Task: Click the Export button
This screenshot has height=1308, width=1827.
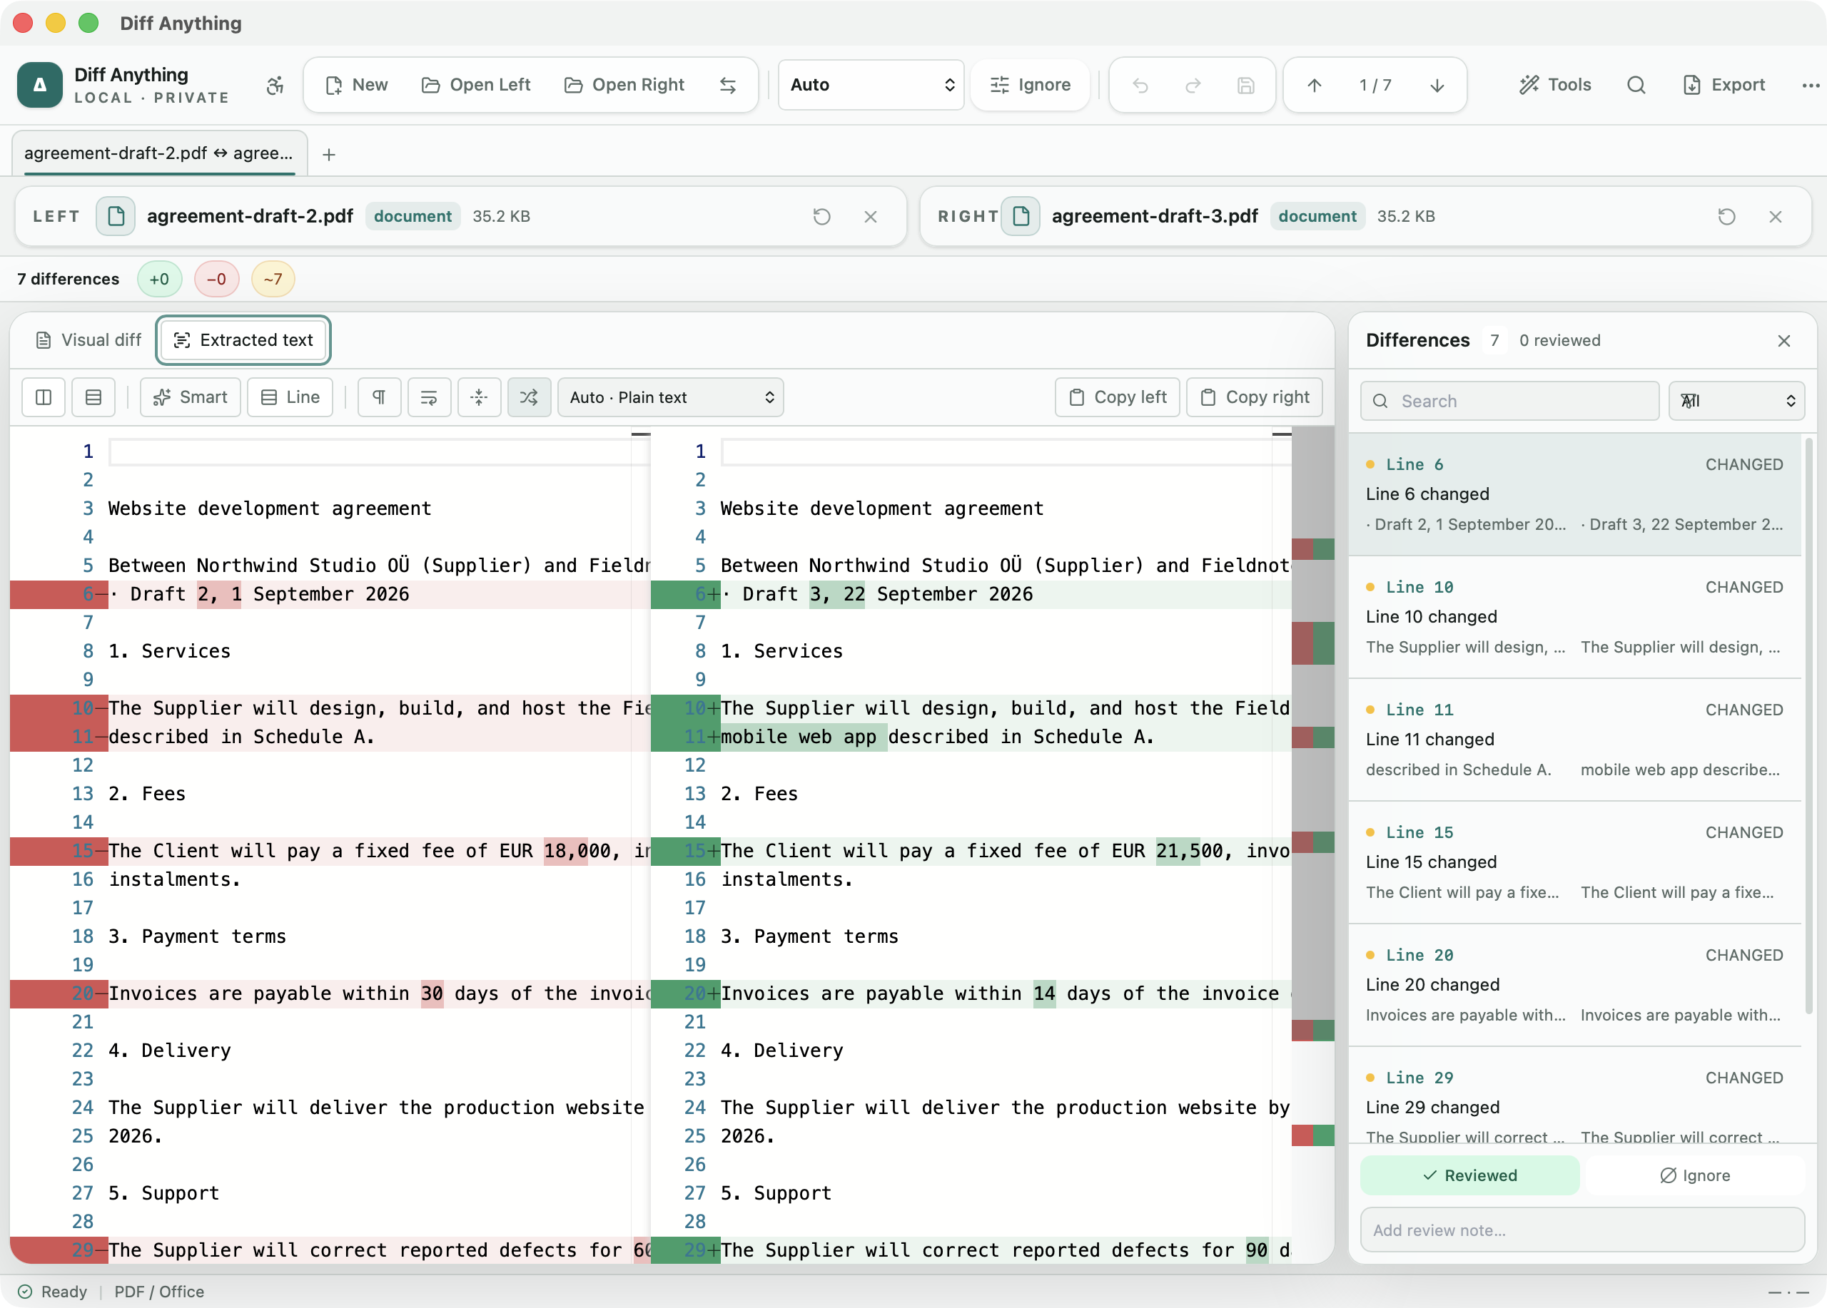Action: (1724, 85)
